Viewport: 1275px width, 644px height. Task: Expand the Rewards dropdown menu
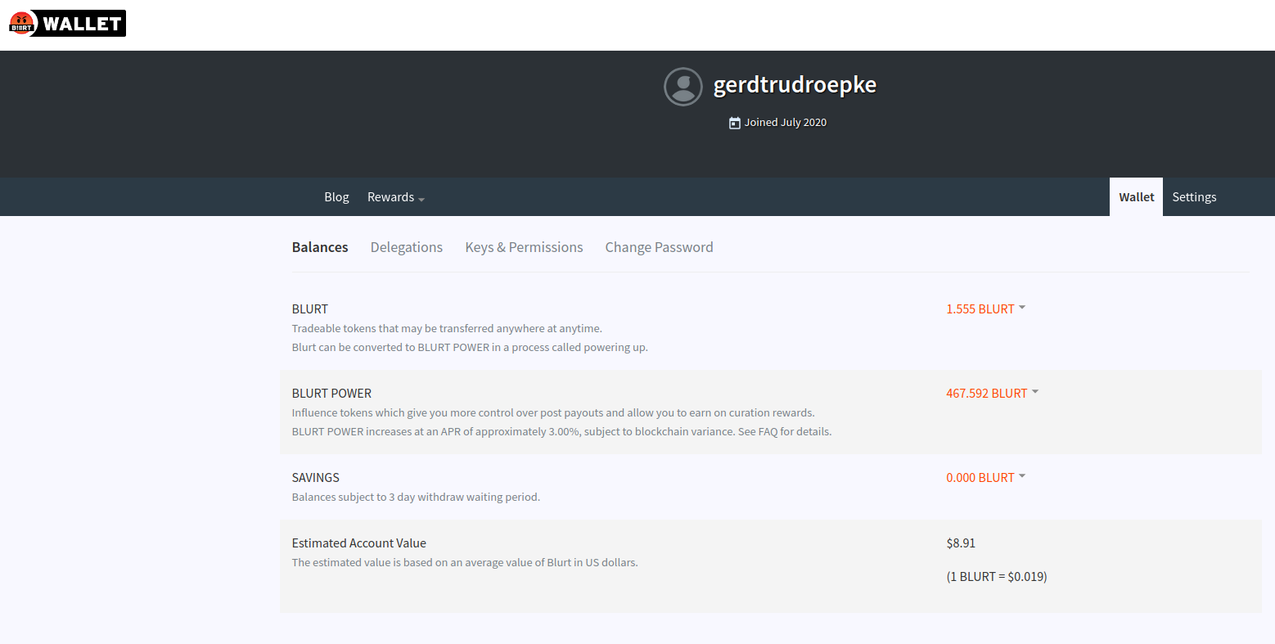click(396, 197)
